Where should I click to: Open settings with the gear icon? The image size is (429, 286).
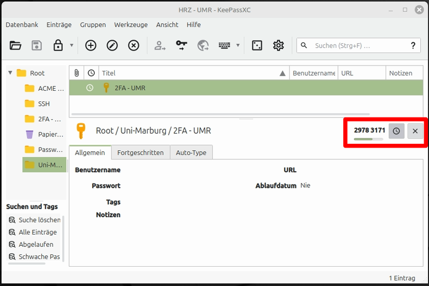[278, 46]
